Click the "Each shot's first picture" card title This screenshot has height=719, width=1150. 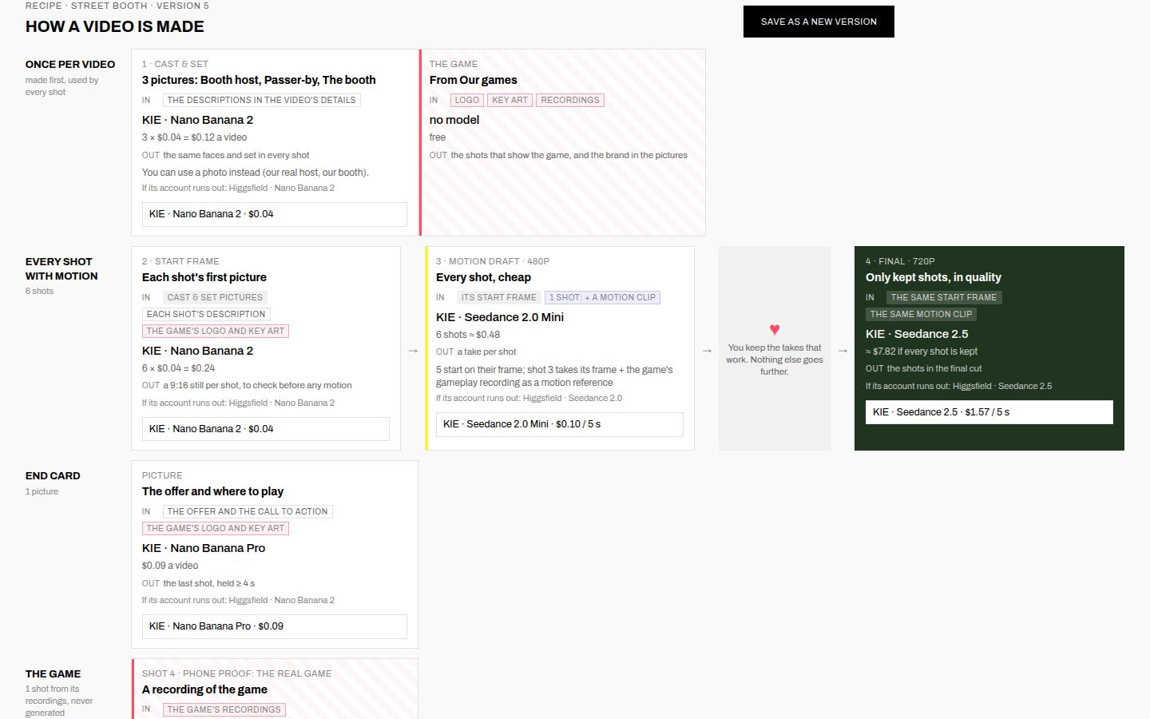point(204,277)
